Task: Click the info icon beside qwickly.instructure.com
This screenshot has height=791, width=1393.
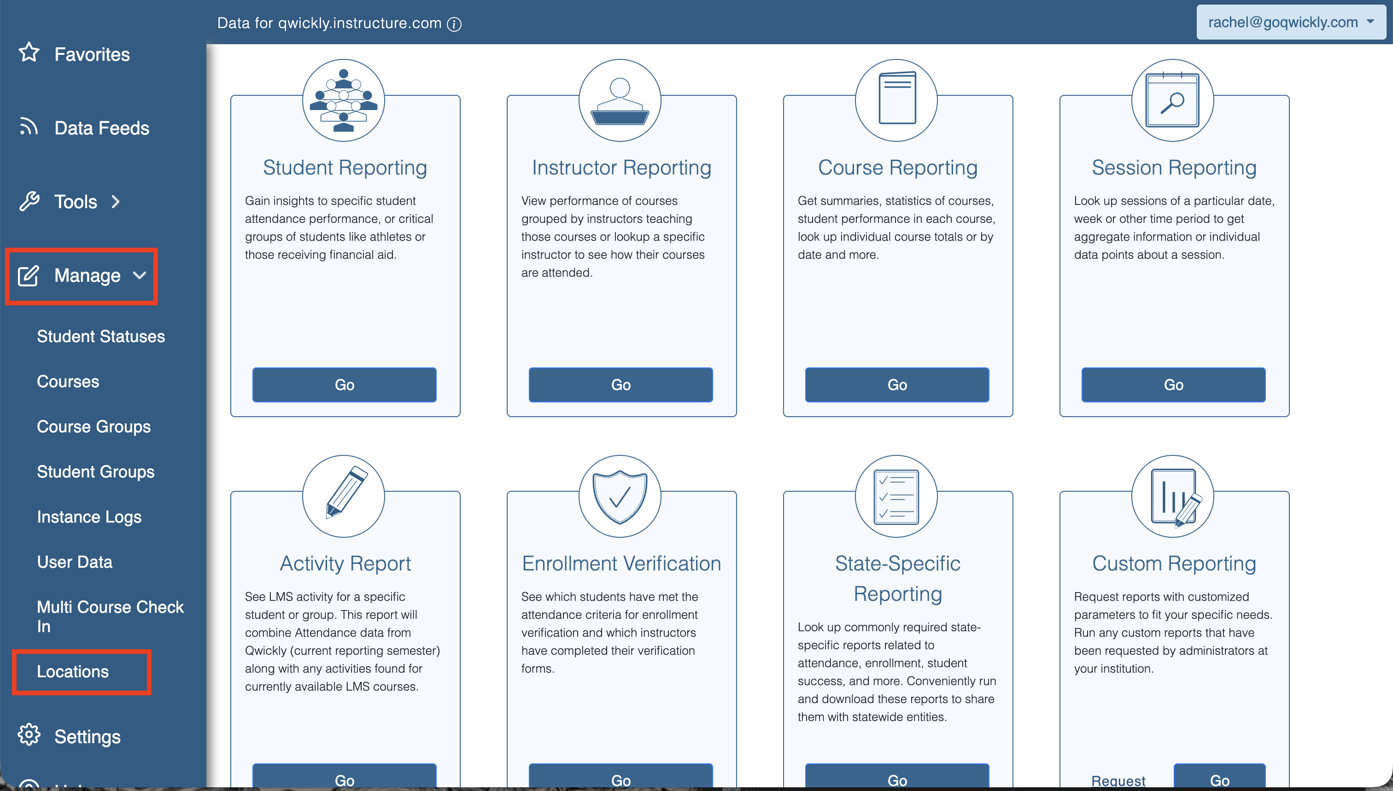Action: pos(454,24)
